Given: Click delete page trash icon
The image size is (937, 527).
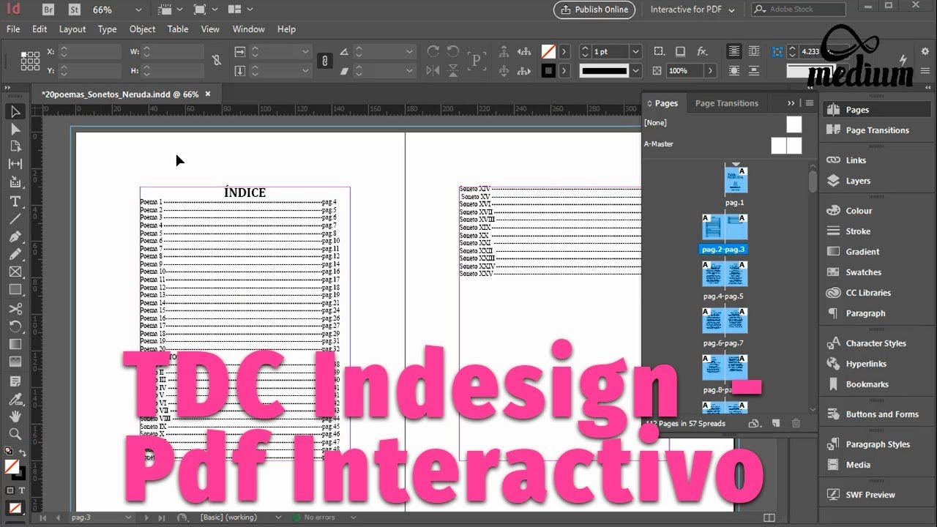Looking at the screenshot, I should click(x=796, y=423).
